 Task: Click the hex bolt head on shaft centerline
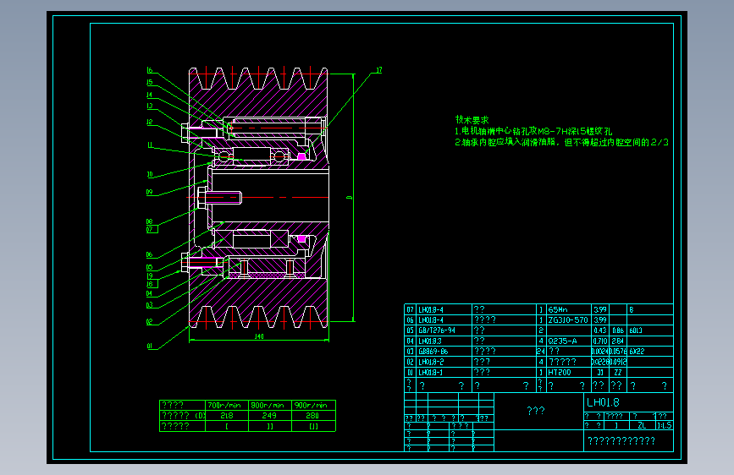pyautogui.click(x=201, y=197)
